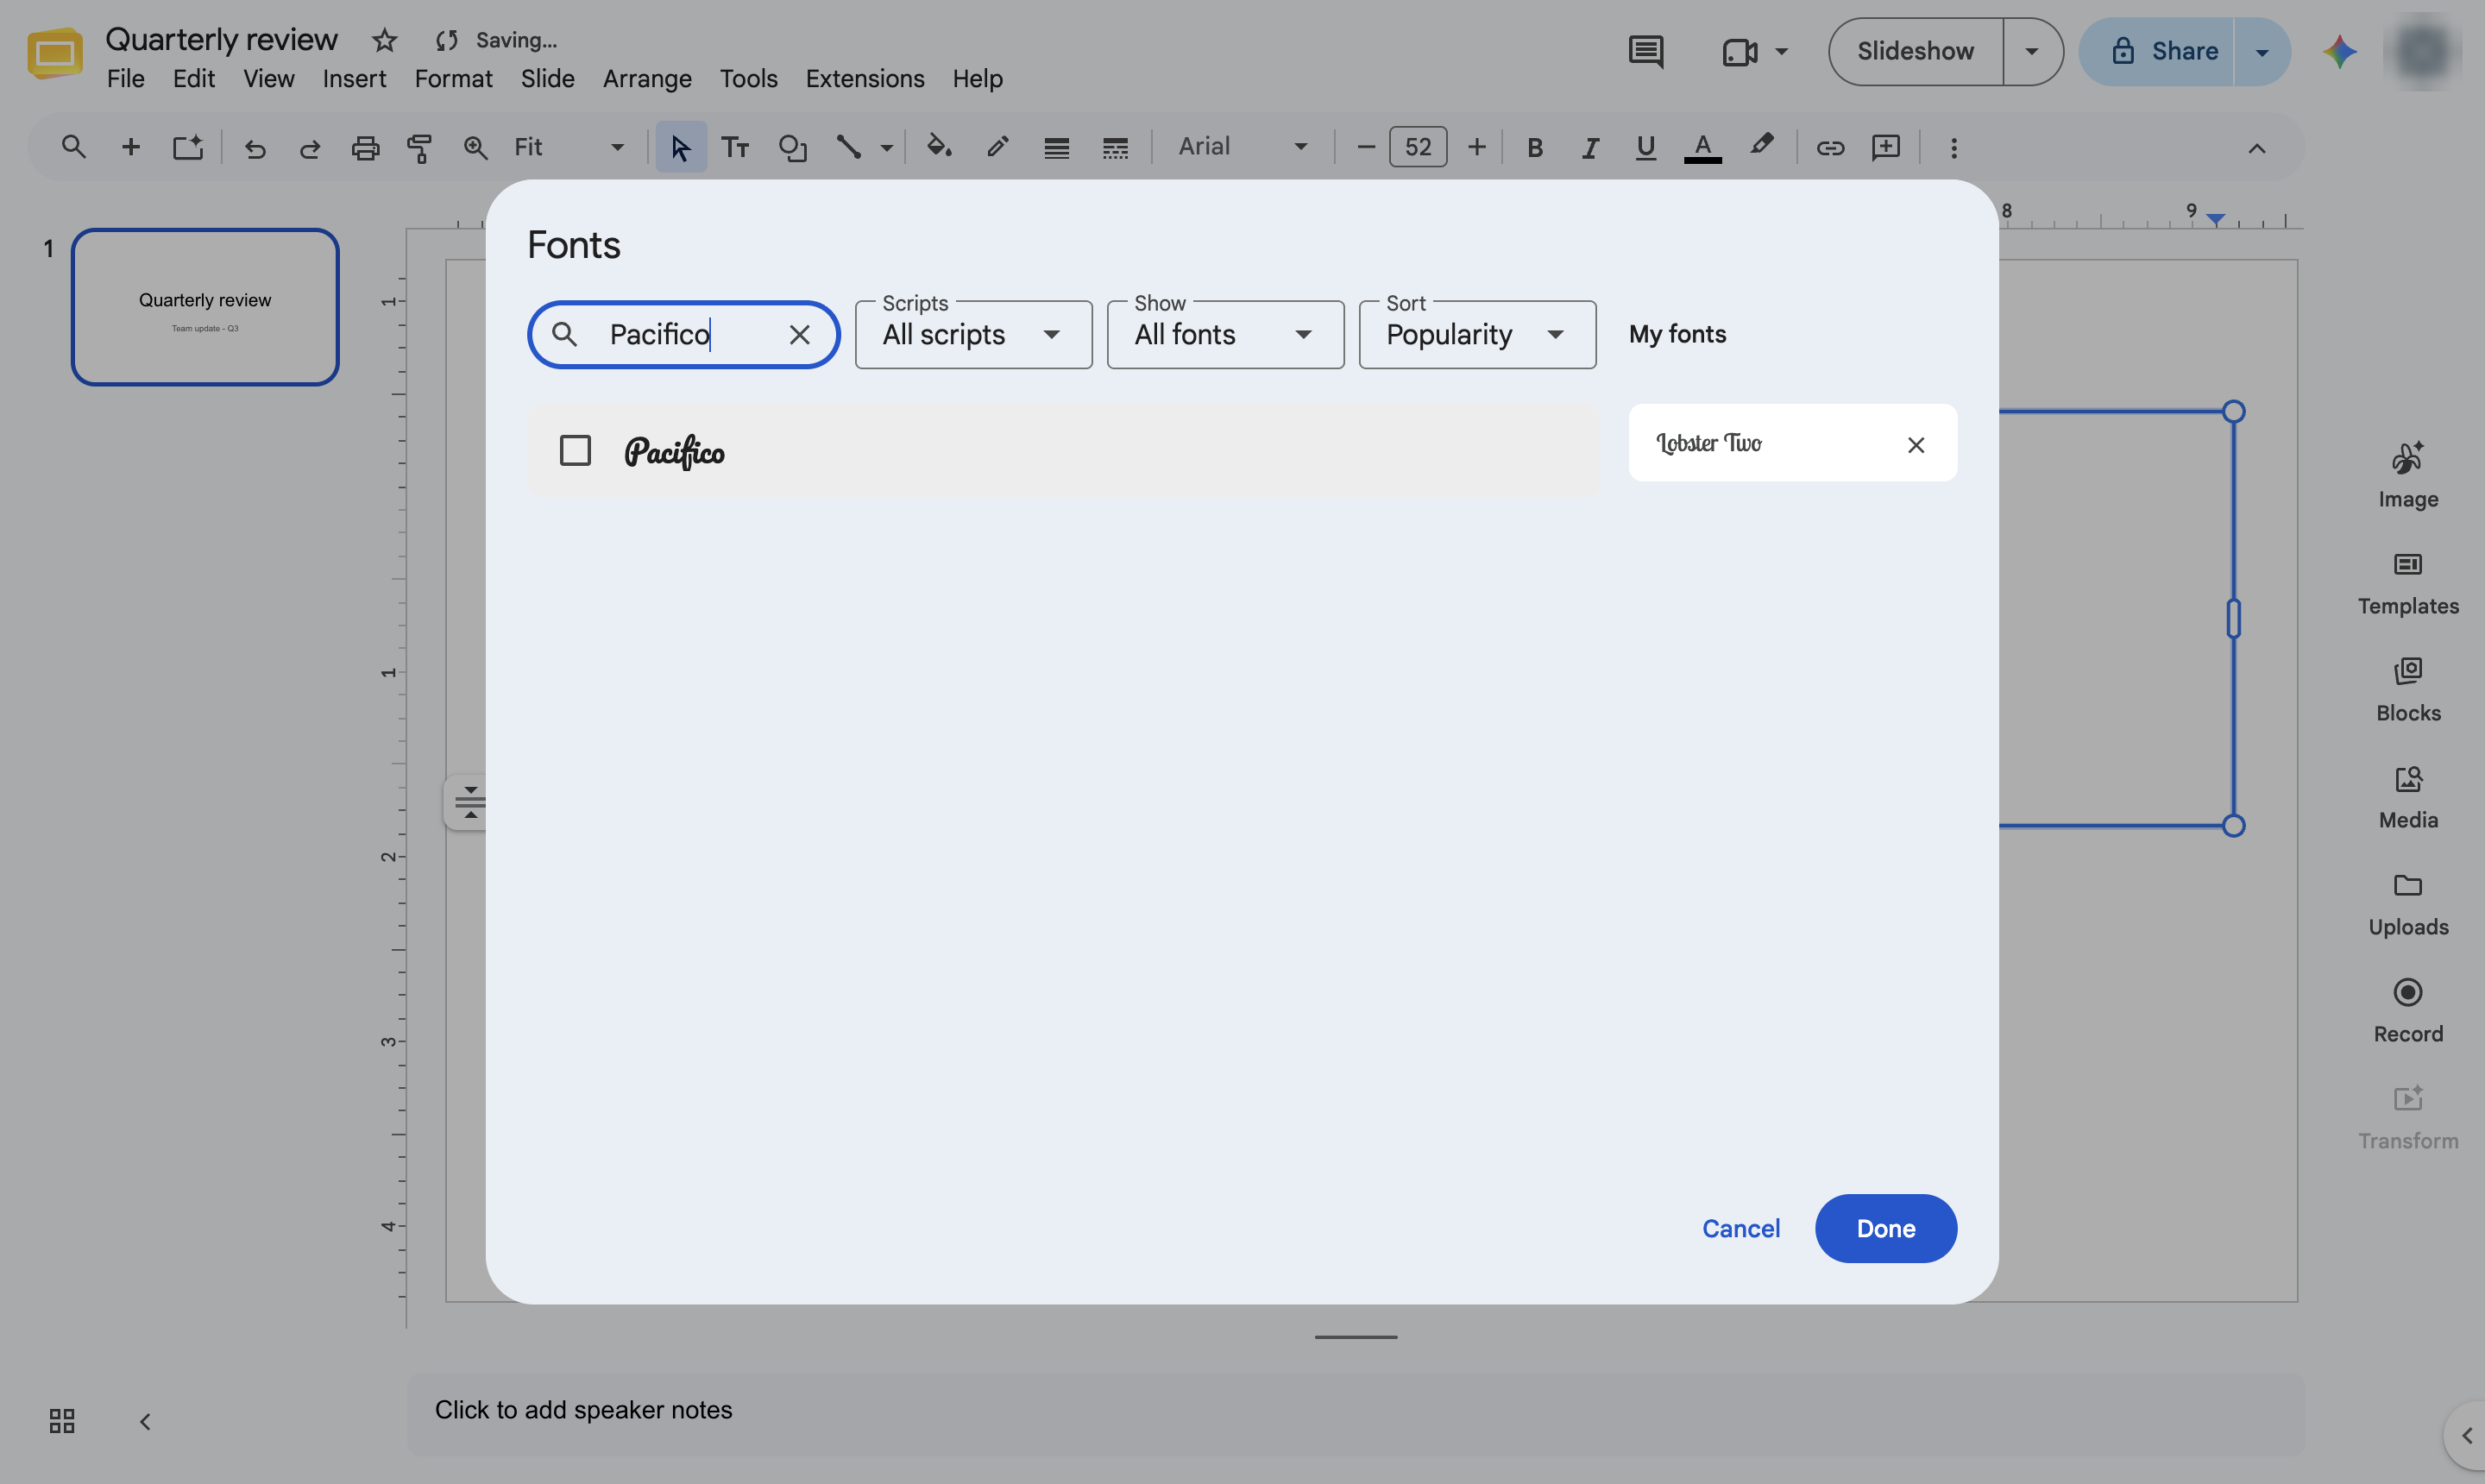Click the print icon

pyautogui.click(x=365, y=148)
